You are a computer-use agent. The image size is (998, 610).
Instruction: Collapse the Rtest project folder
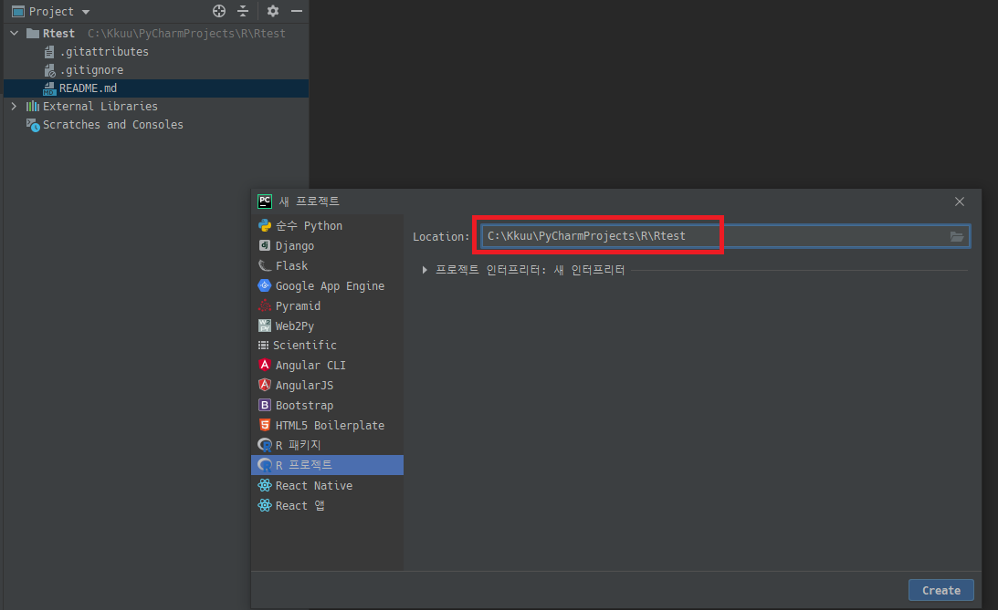click(x=14, y=33)
